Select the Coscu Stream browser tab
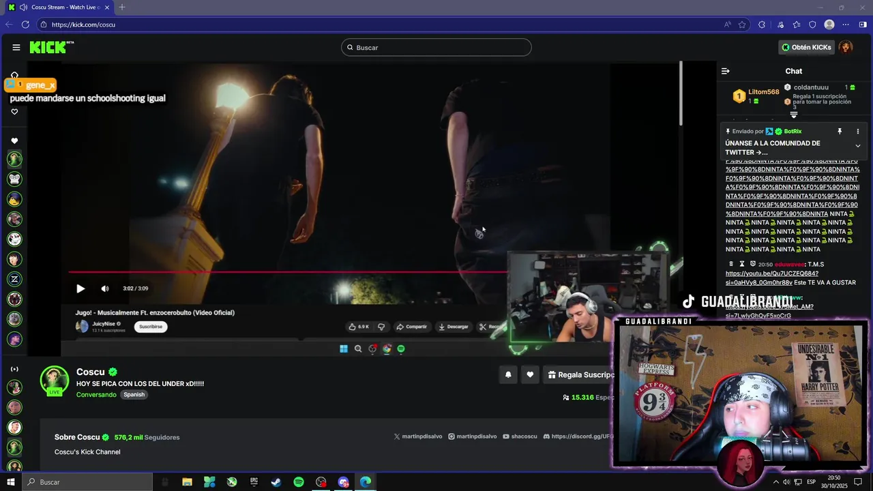 point(60,8)
